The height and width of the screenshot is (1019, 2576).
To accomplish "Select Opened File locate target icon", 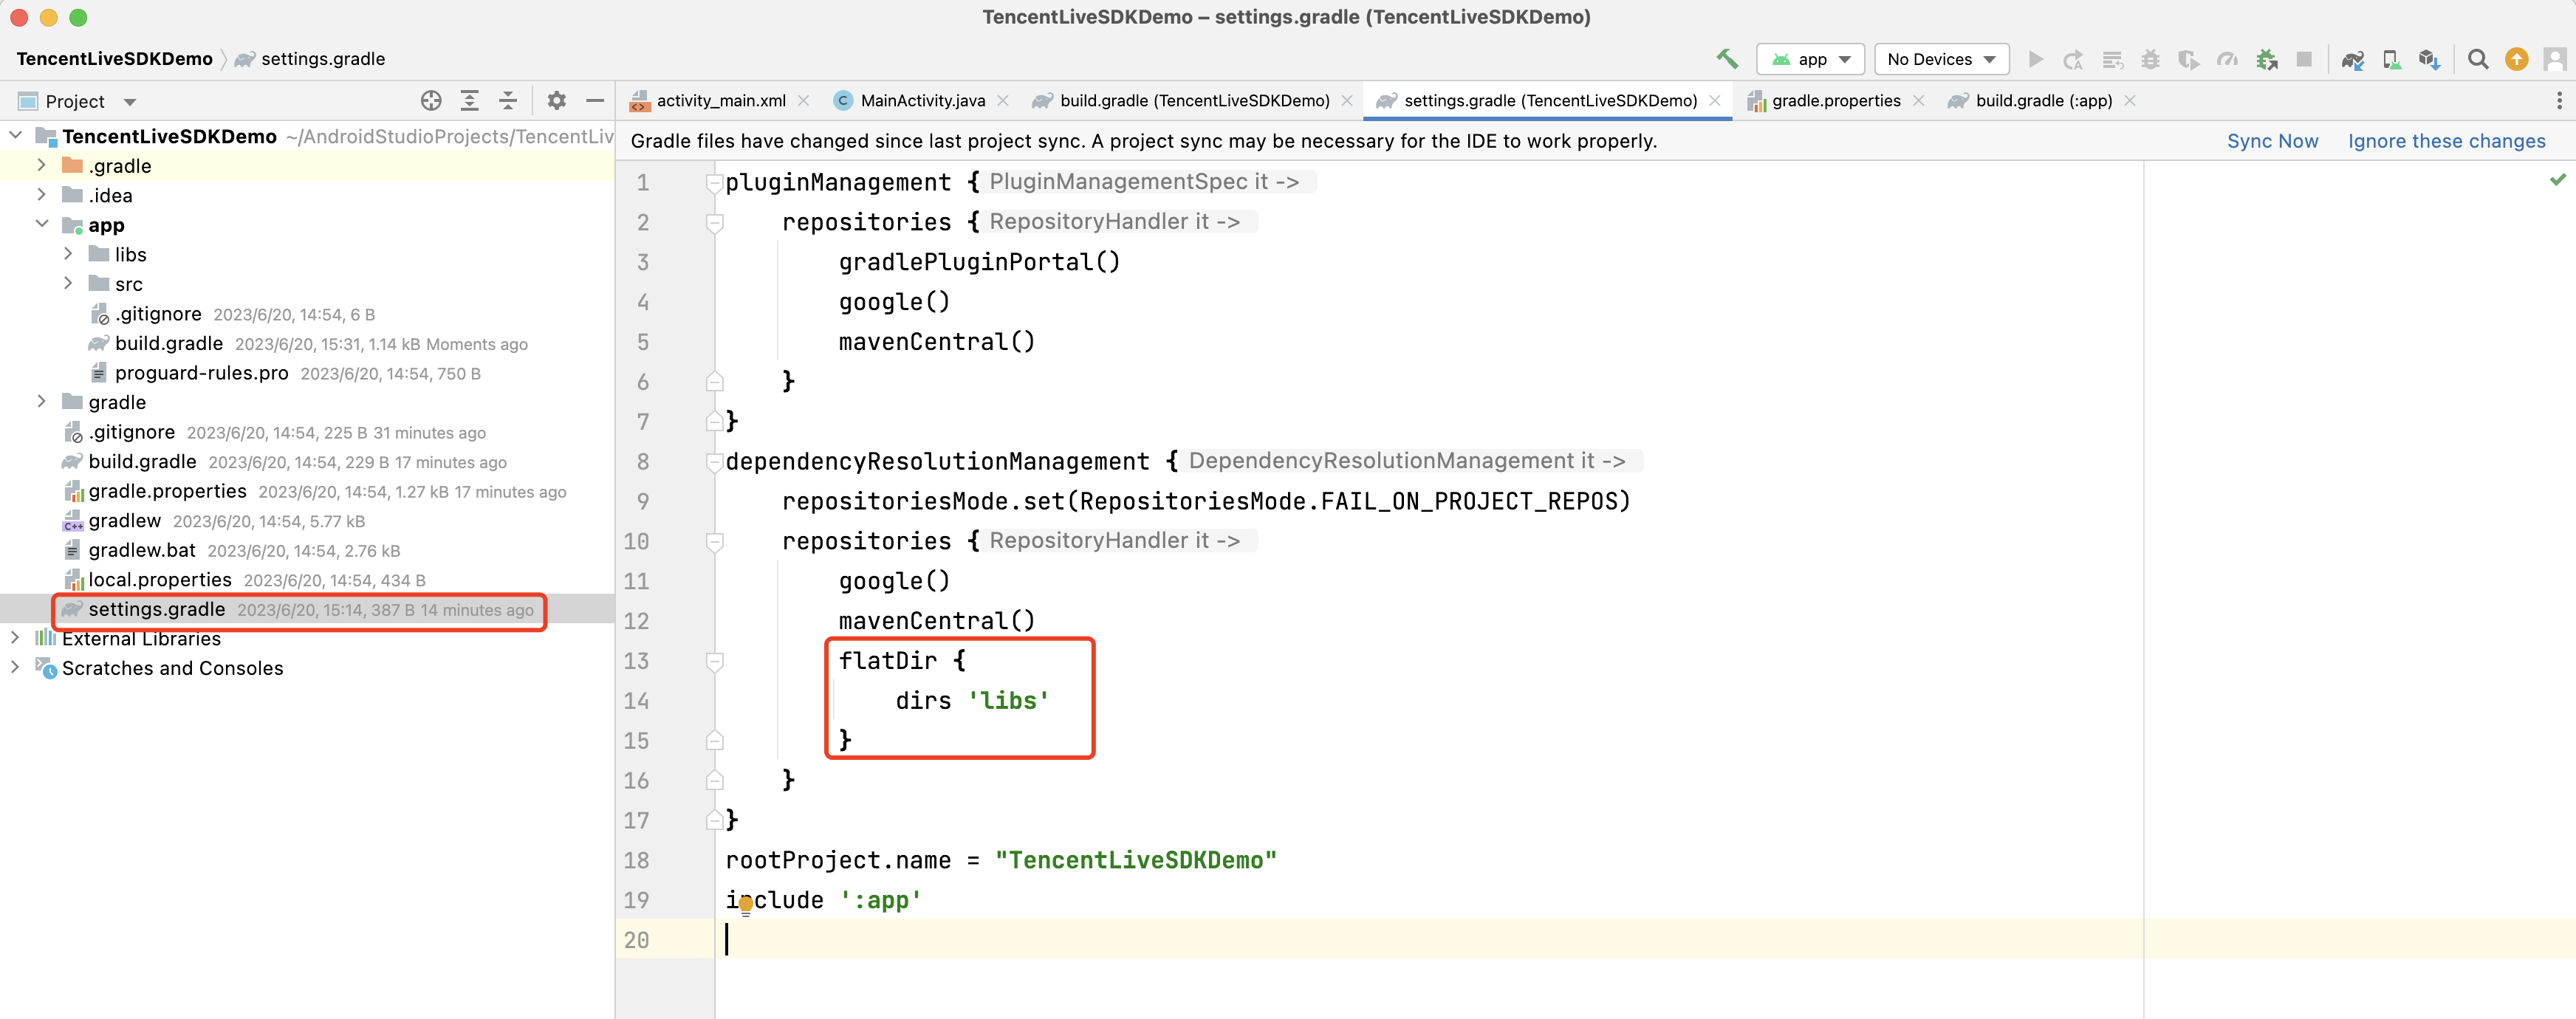I will [431, 101].
